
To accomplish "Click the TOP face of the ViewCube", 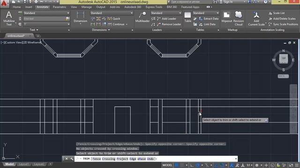I will pos(283,58).
